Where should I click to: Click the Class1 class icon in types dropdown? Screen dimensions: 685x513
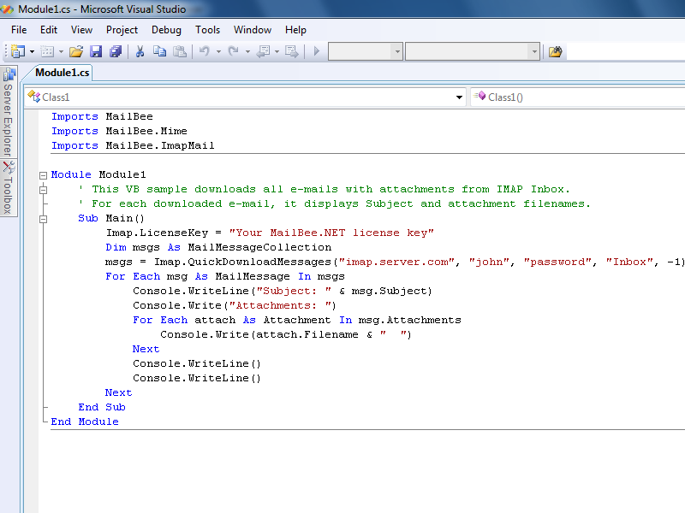(33, 97)
